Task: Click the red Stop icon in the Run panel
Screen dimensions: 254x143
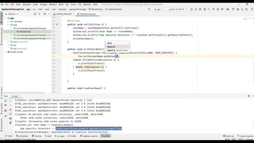Action: click(x=6, y=105)
